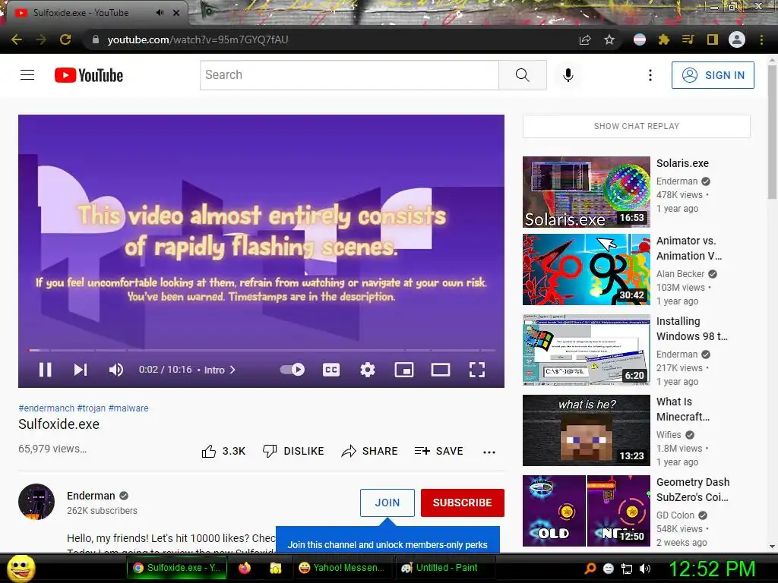Pause the video
Screen dimensions: 778x583
click(45, 370)
